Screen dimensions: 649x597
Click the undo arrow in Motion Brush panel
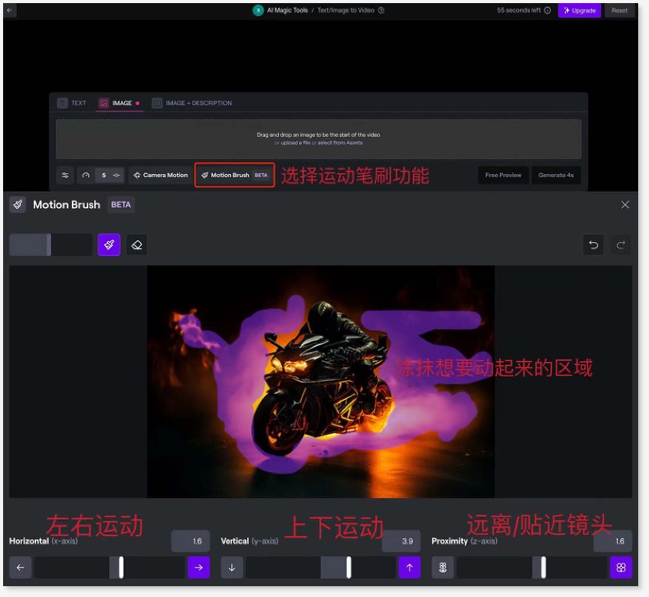tap(593, 244)
